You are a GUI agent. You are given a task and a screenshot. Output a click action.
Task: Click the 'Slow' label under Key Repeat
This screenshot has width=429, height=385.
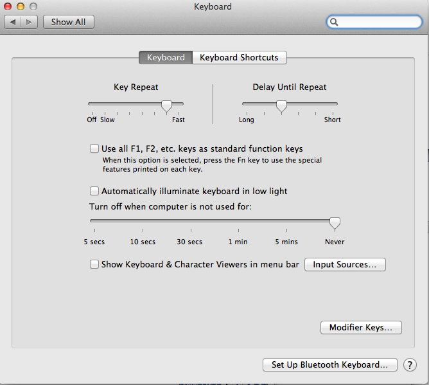click(x=107, y=120)
